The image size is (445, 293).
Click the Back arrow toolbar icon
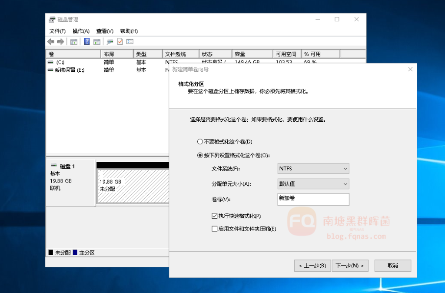[x=51, y=42]
